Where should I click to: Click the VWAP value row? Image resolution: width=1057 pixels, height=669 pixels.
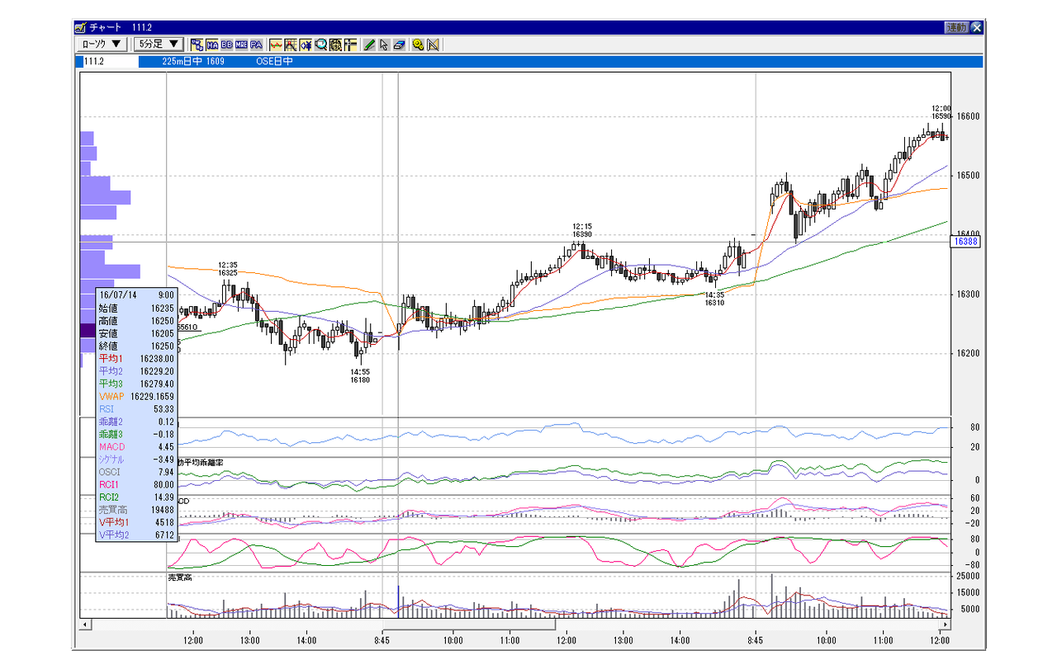136,396
